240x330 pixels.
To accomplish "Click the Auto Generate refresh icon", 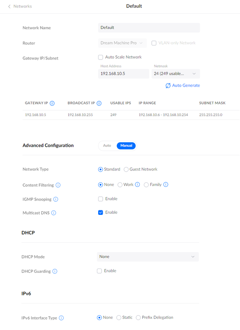I will click(168, 85).
